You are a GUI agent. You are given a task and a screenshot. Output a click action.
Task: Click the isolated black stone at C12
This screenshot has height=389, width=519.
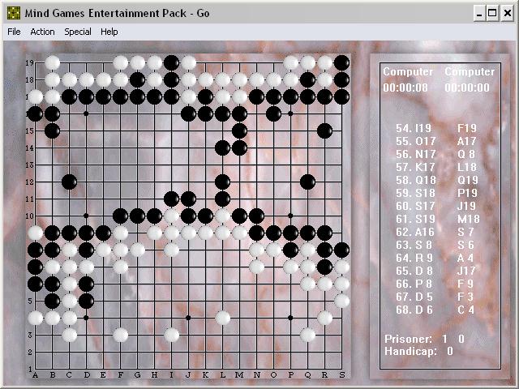(x=69, y=182)
